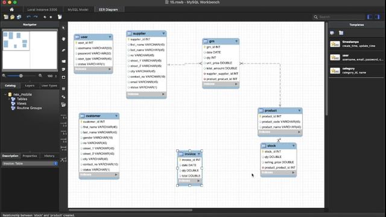Toggle the right sidebar visibility button

[378, 17]
